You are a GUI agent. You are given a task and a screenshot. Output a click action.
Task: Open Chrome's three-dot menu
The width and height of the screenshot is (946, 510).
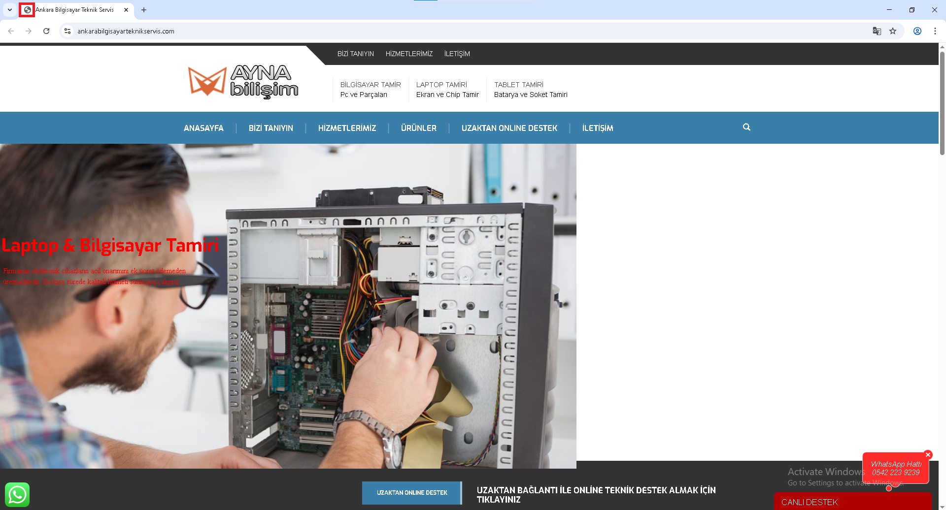pyautogui.click(x=935, y=31)
